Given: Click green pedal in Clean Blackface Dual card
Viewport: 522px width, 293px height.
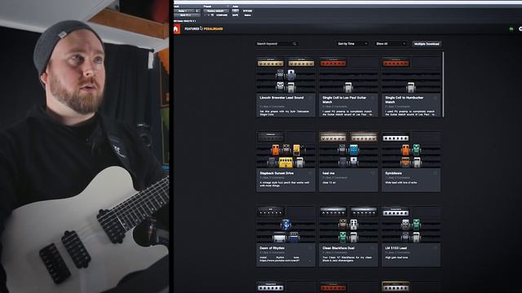Looking at the screenshot, I should (343, 237).
